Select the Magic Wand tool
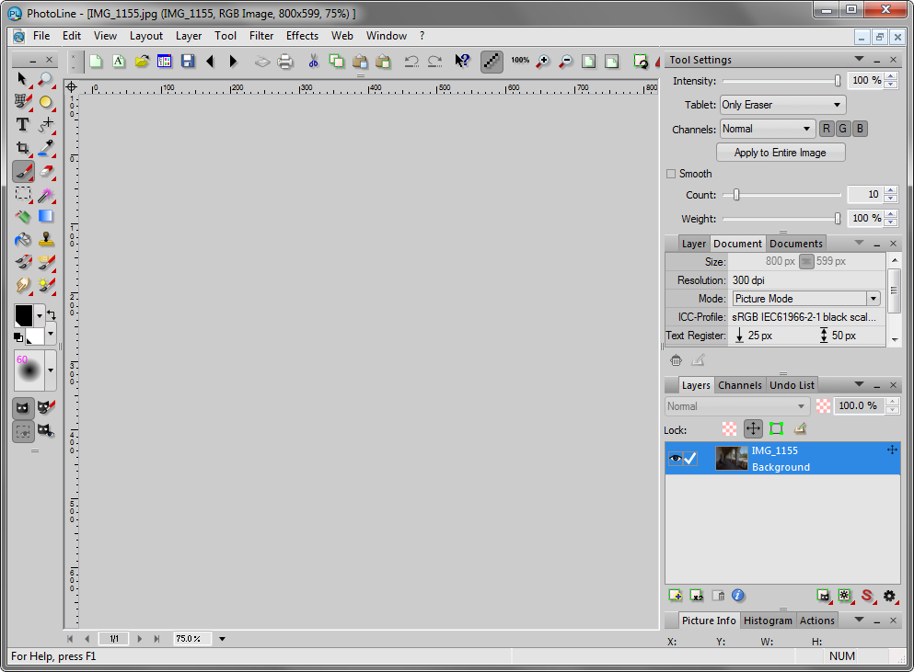The image size is (914, 672). click(45, 194)
